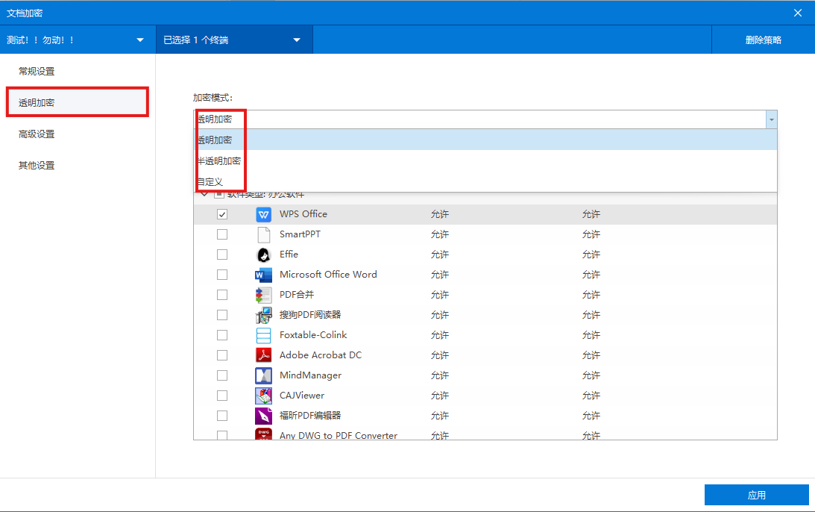Click the Foxtable-Colink app icon
Screen dimensions: 815x512
263,335
